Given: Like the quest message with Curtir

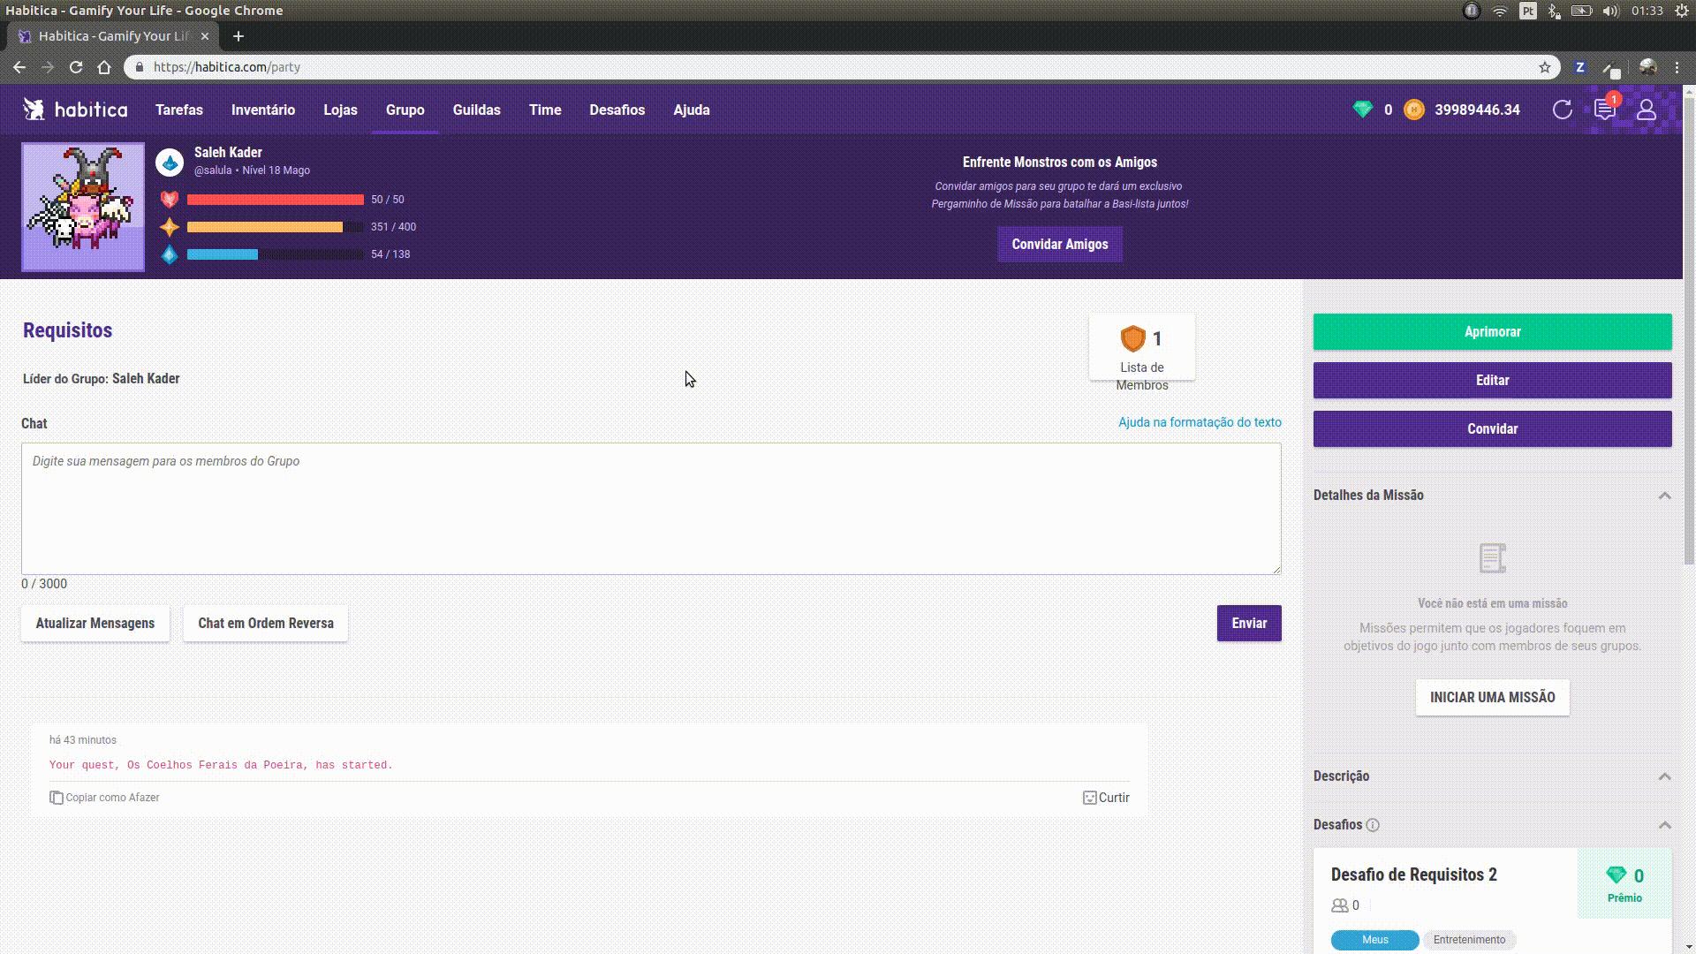Looking at the screenshot, I should [1106, 798].
